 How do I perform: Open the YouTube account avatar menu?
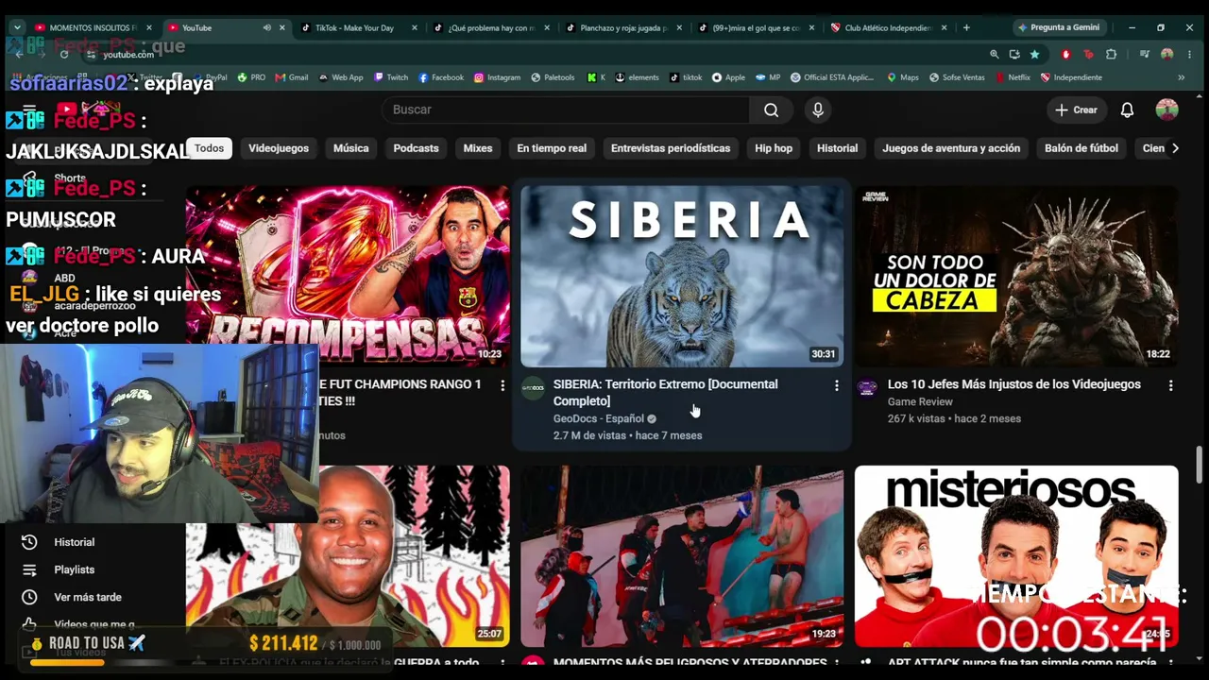(1166, 110)
